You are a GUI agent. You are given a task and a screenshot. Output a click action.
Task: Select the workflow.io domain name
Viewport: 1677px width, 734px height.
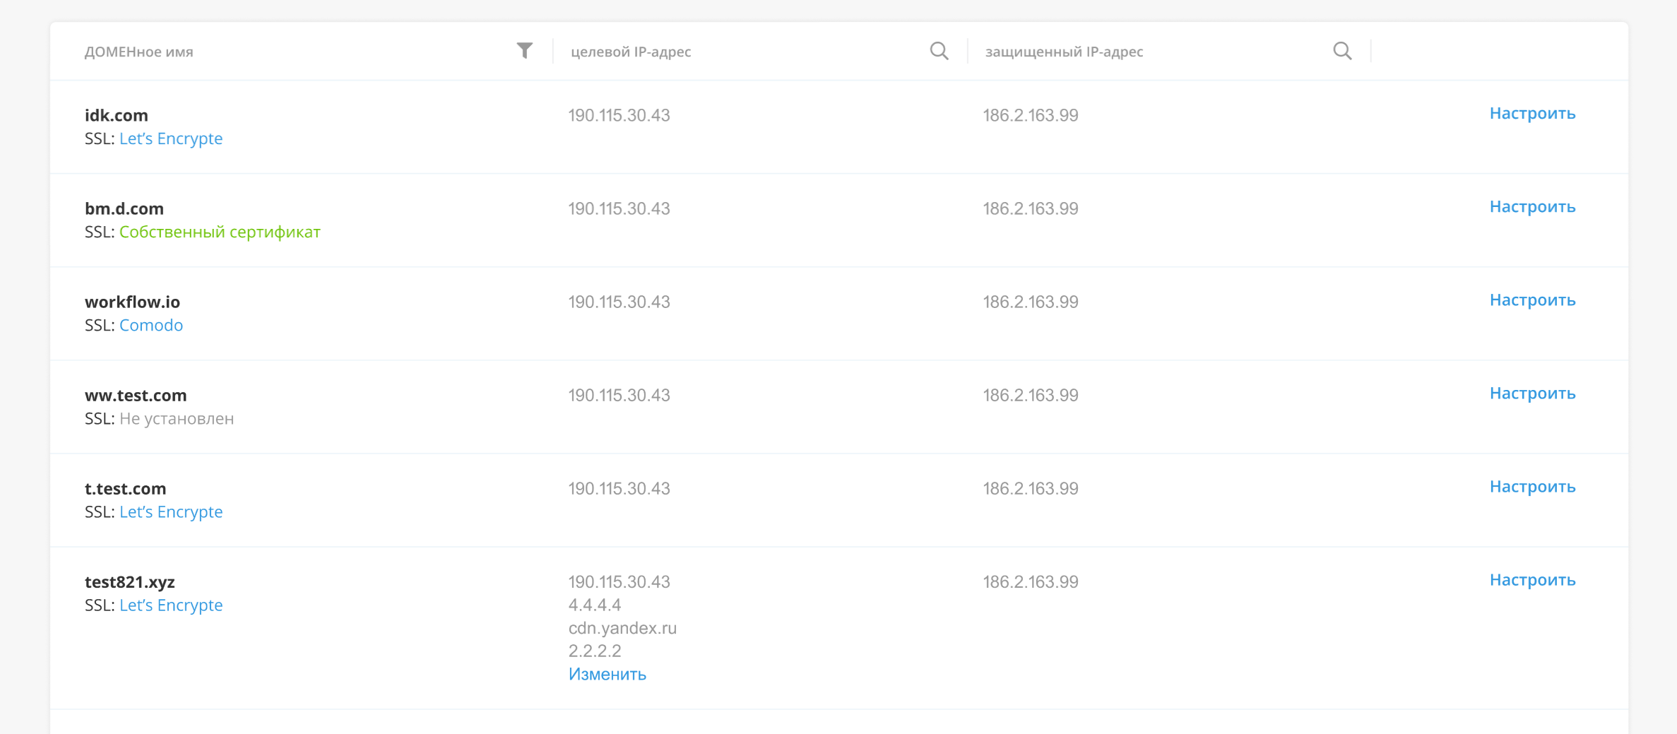click(132, 302)
